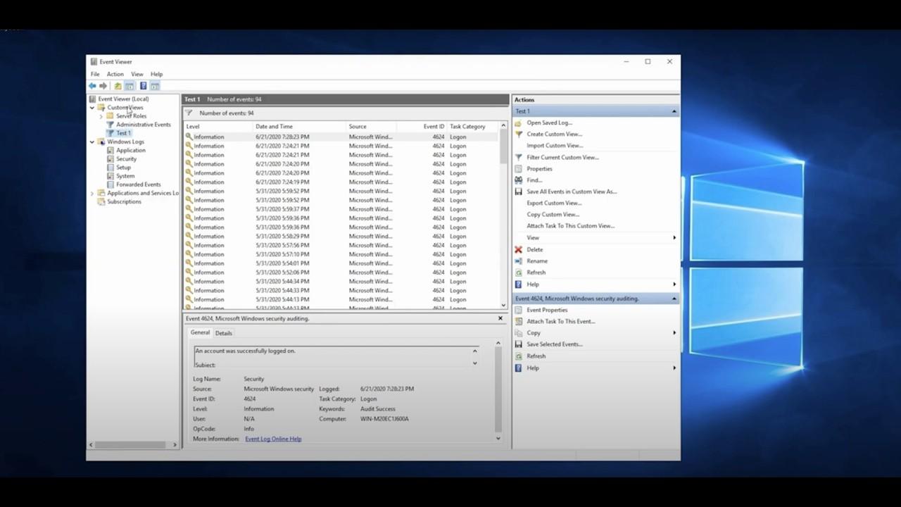Click the Up One Level toolbar icon
Screen dimensions: 901x507
118,86
